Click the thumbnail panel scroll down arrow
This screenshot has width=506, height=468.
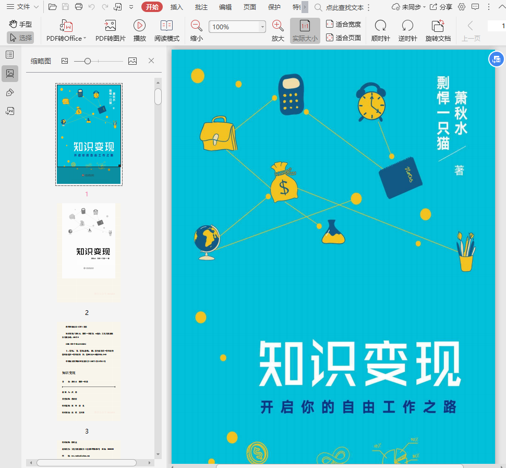pos(158,454)
